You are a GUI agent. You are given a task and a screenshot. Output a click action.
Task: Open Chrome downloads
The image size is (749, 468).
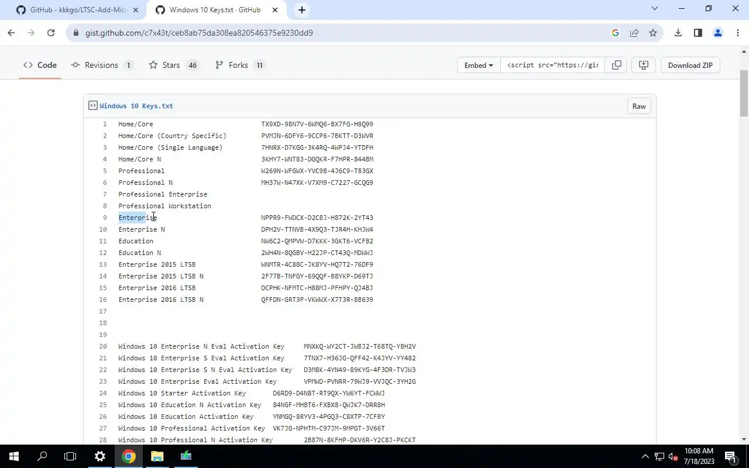coord(678,33)
